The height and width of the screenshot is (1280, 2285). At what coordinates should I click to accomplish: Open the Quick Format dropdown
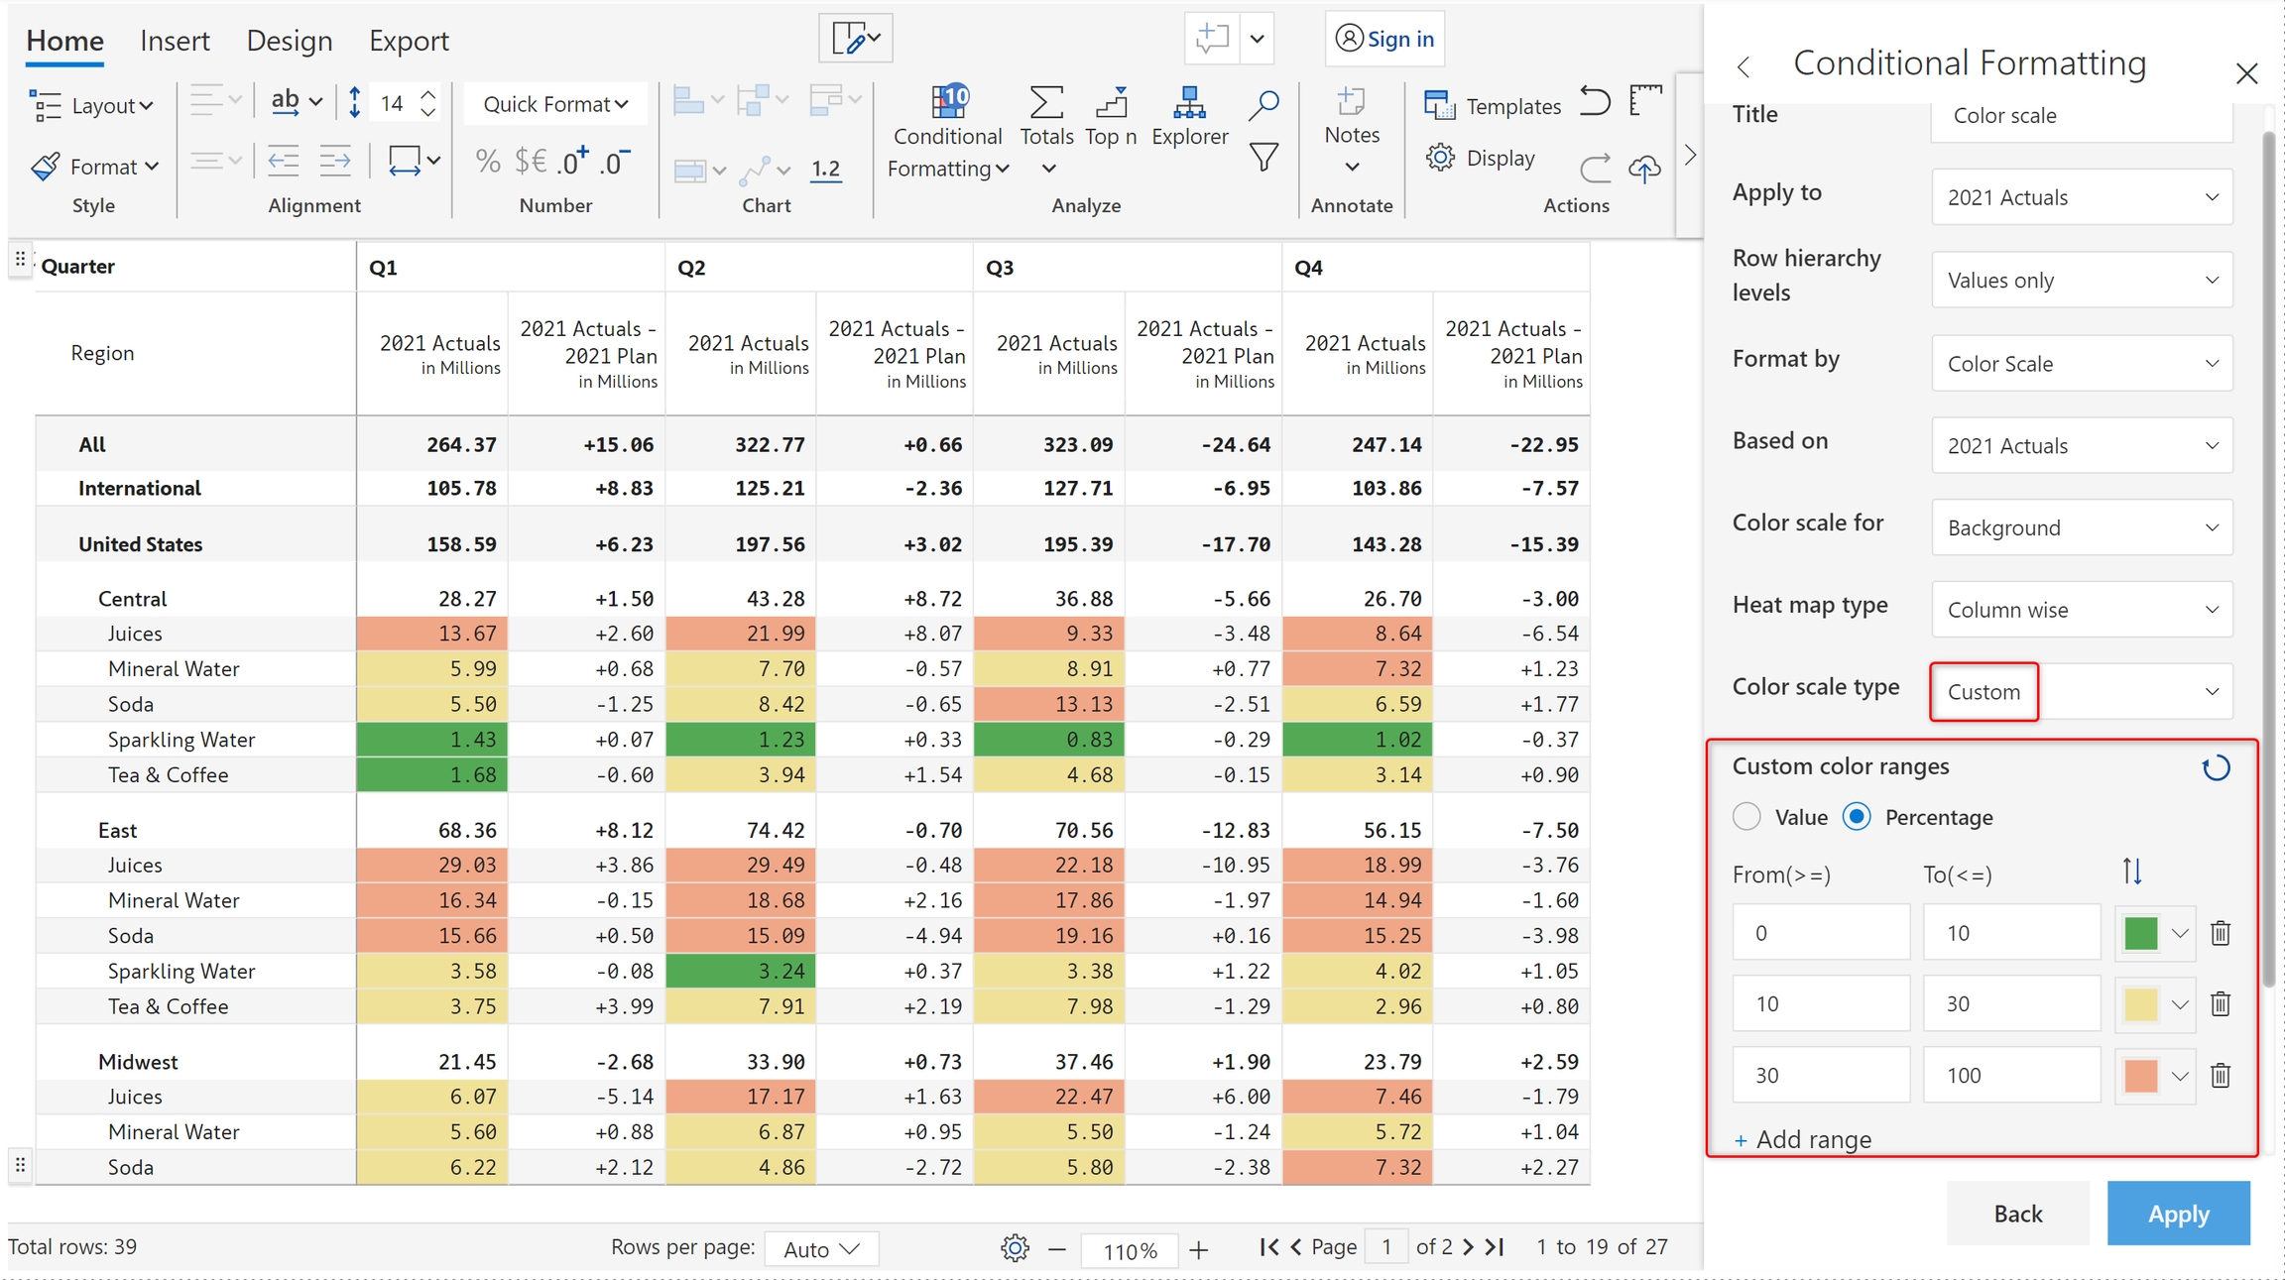(555, 104)
